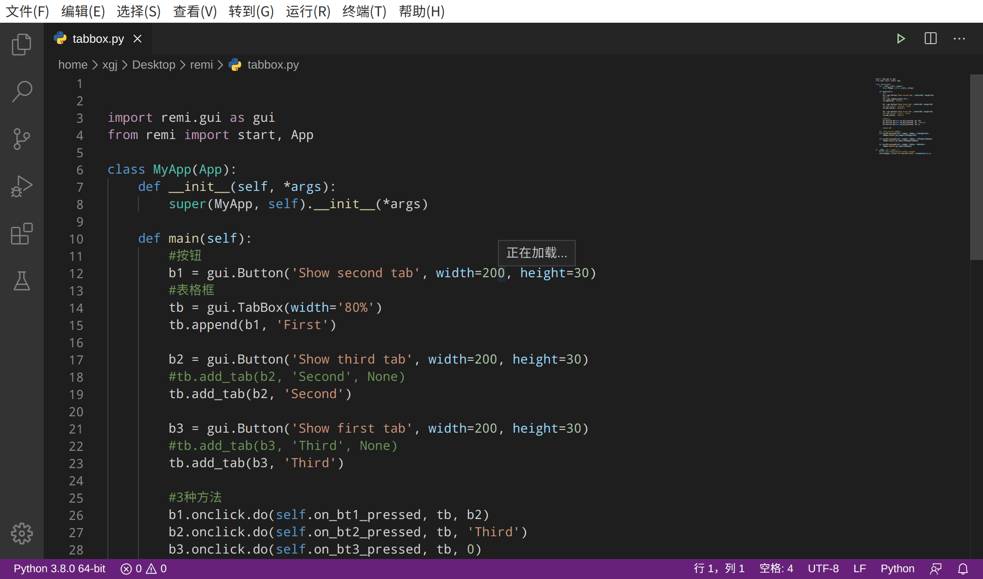The width and height of the screenshot is (983, 579).
Task: Split the editor with the split icon
Action: (x=930, y=38)
